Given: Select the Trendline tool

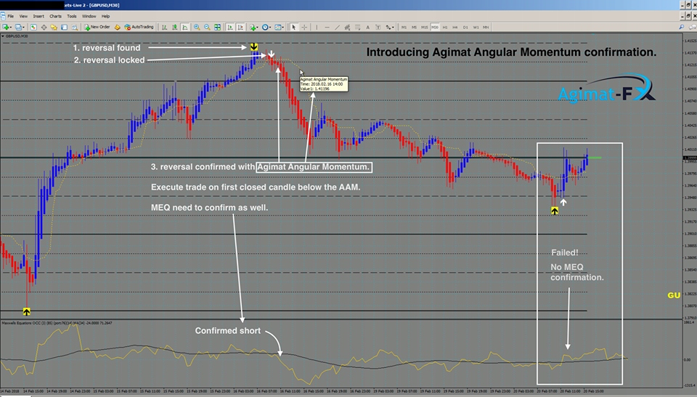Looking at the screenshot, I should pyautogui.click(x=338, y=27).
